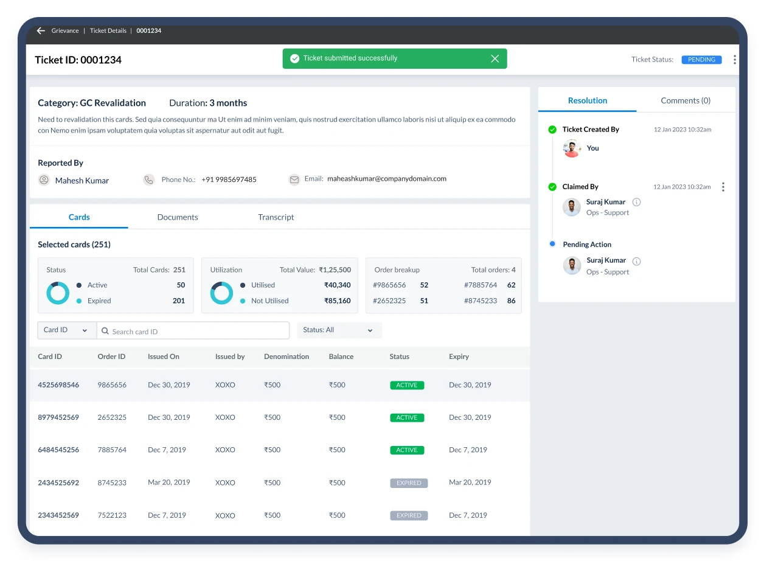
Task: Click the green check beside Claimed By
Action: 552,187
